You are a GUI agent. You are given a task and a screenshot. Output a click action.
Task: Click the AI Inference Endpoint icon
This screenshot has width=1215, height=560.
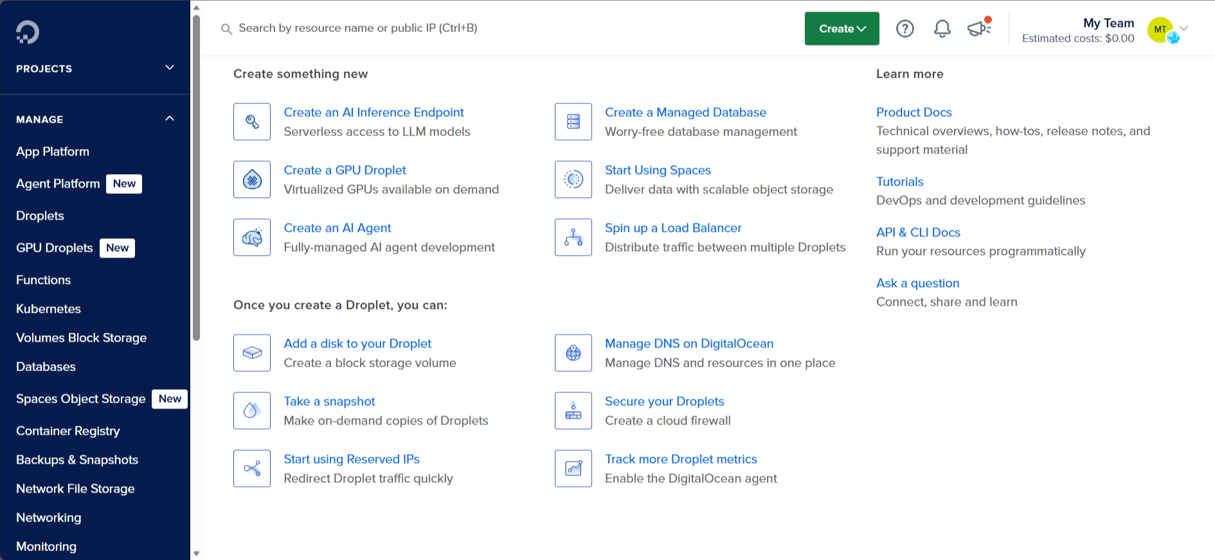tap(252, 121)
